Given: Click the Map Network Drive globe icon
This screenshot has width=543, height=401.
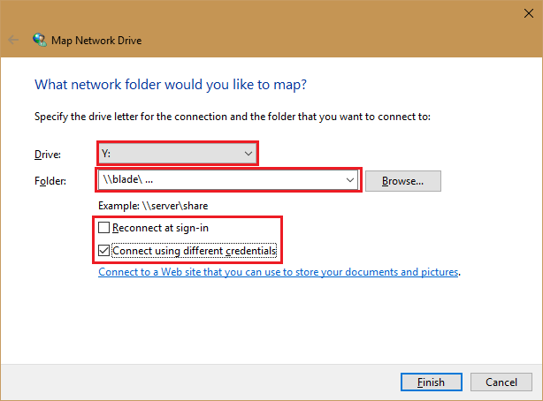Looking at the screenshot, I should pyautogui.click(x=40, y=40).
